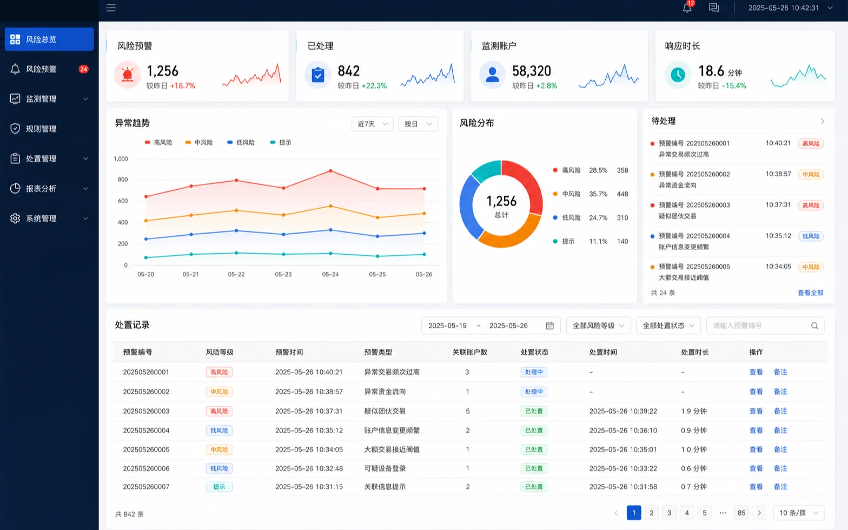
Task: Click 备注 for record 202505260003
Action: click(780, 411)
